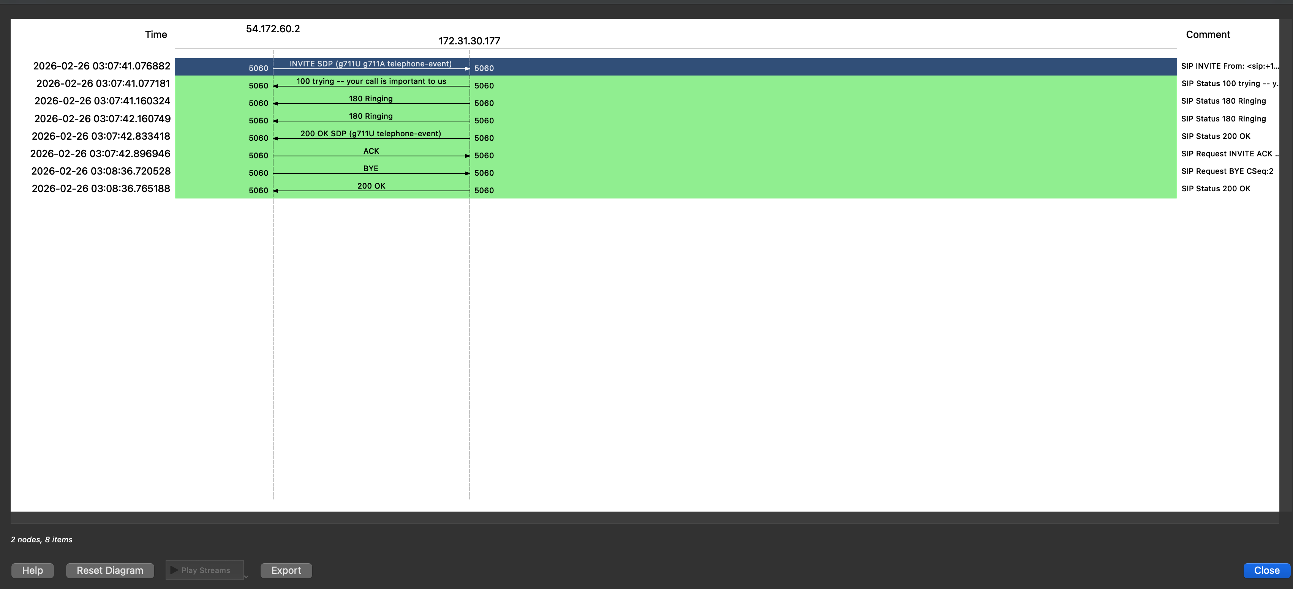Click the Close button

[x=1267, y=570]
